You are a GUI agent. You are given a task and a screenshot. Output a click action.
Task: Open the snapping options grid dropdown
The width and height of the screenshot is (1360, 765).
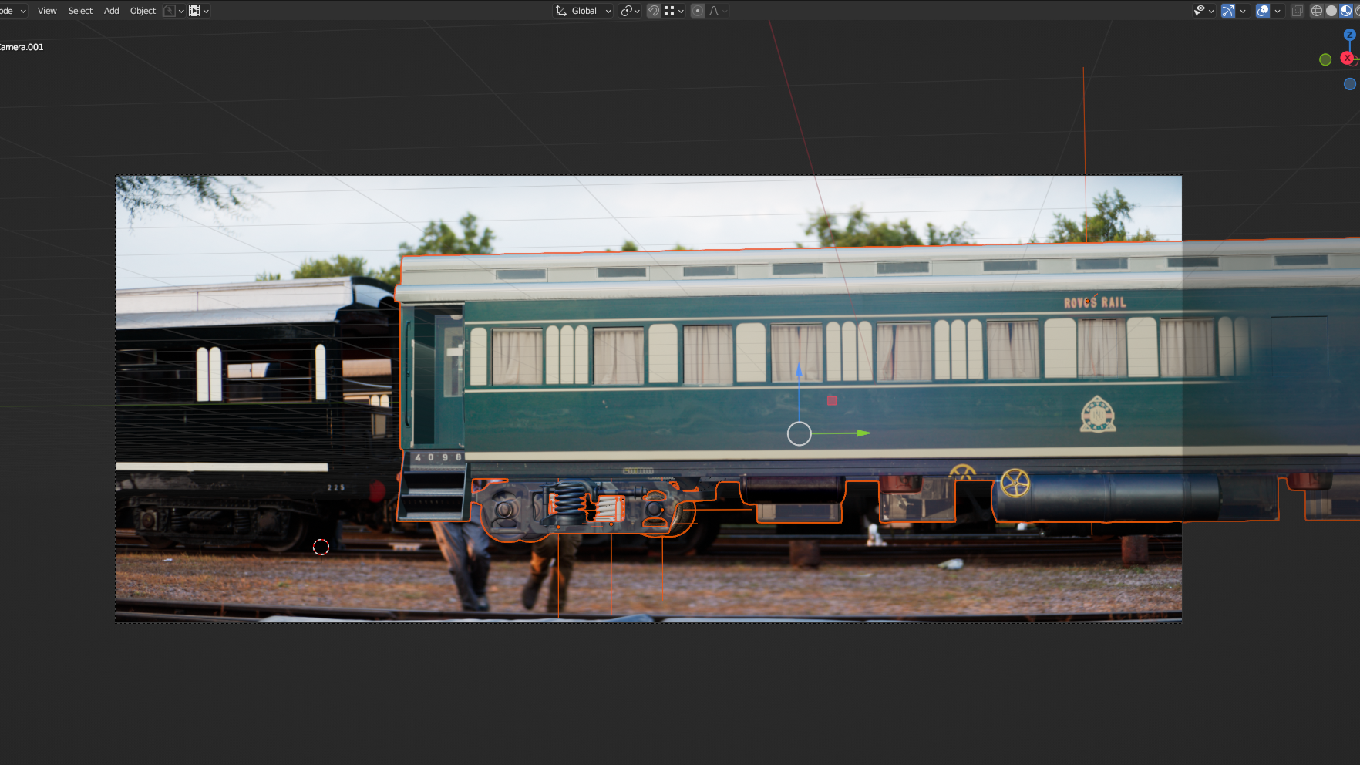tap(674, 11)
